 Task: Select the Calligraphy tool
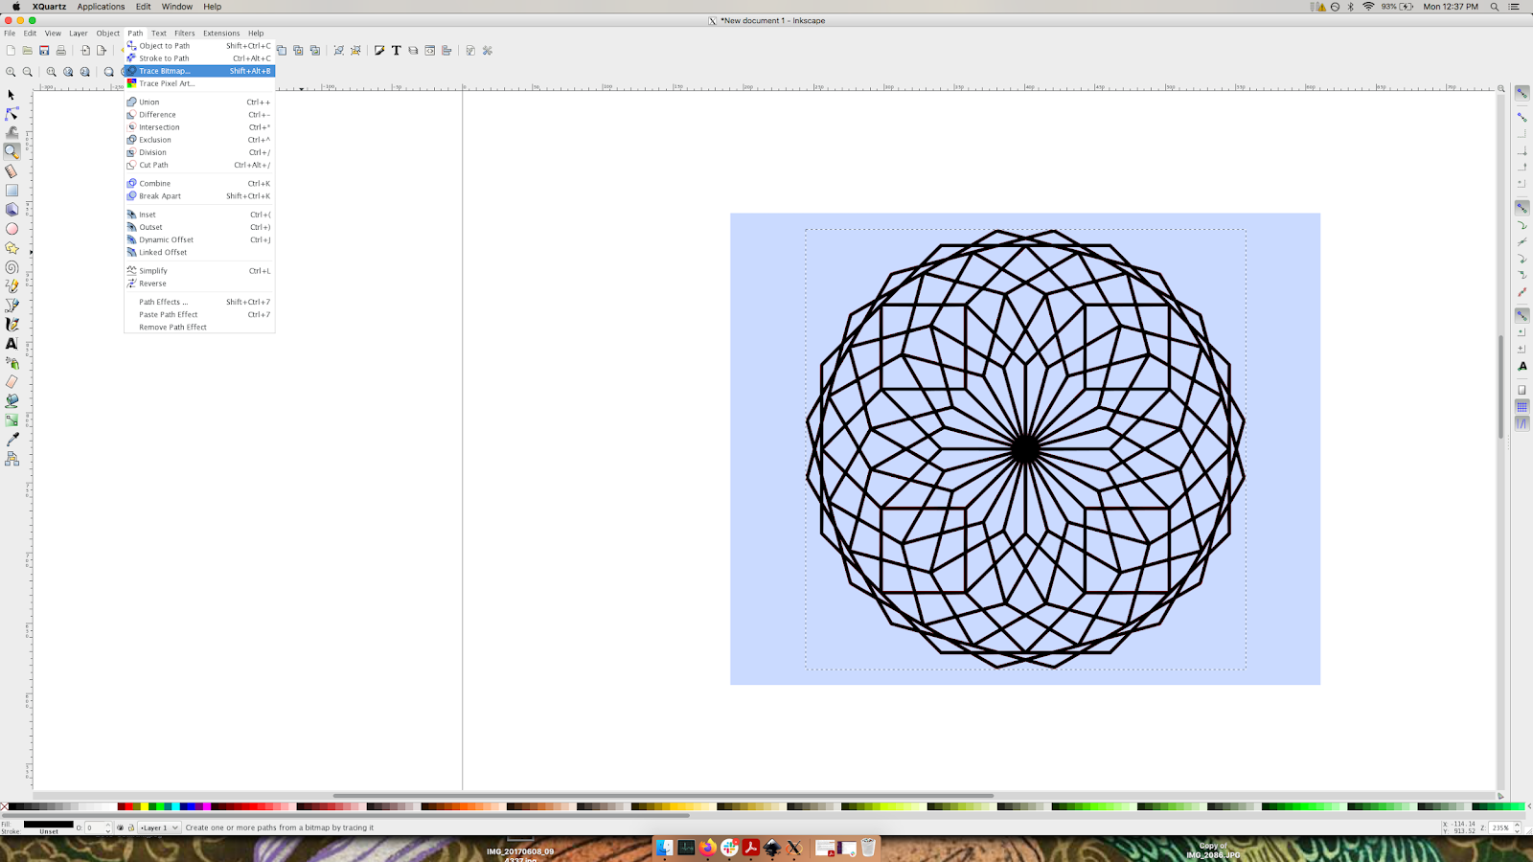[x=11, y=325]
